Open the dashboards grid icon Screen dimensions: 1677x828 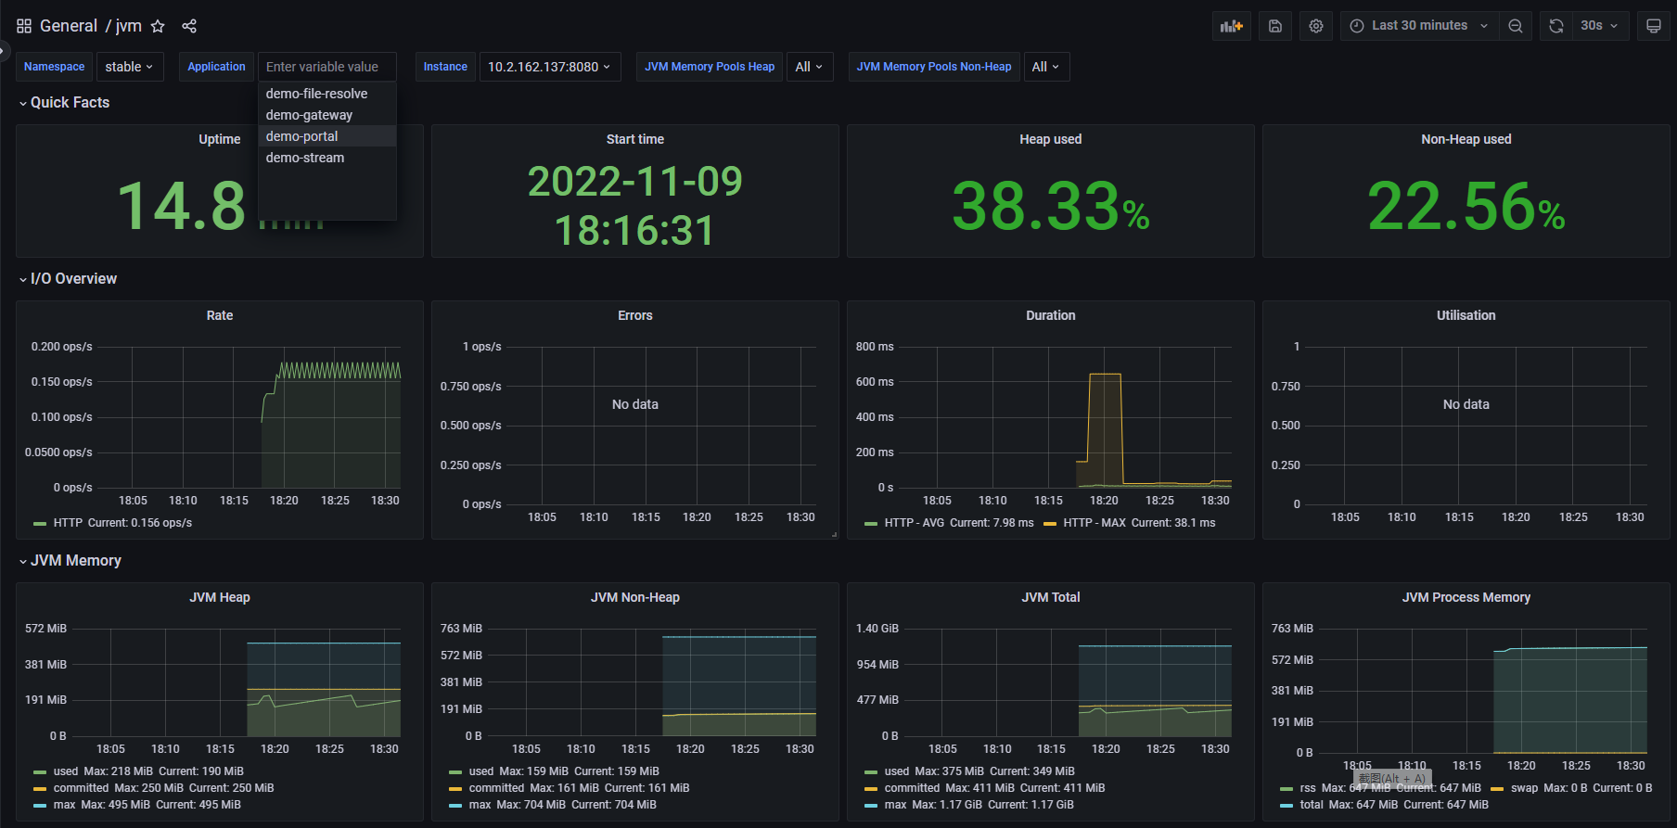coord(24,26)
